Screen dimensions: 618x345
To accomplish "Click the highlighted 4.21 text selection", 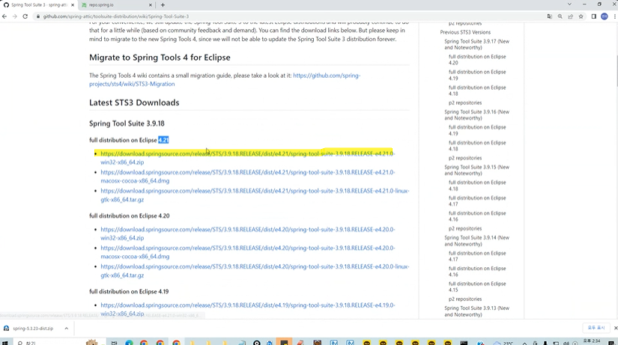I will coord(163,140).
